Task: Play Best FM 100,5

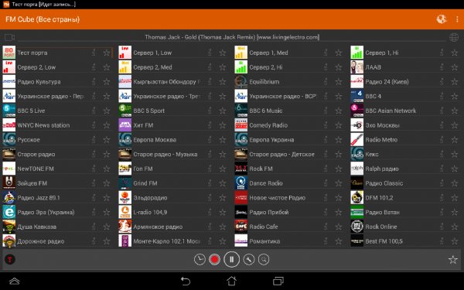Action: 384,241
